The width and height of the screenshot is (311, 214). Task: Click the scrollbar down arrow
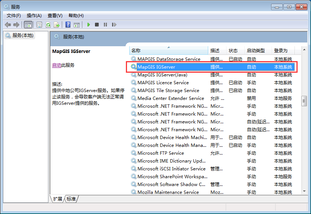tap(304, 191)
